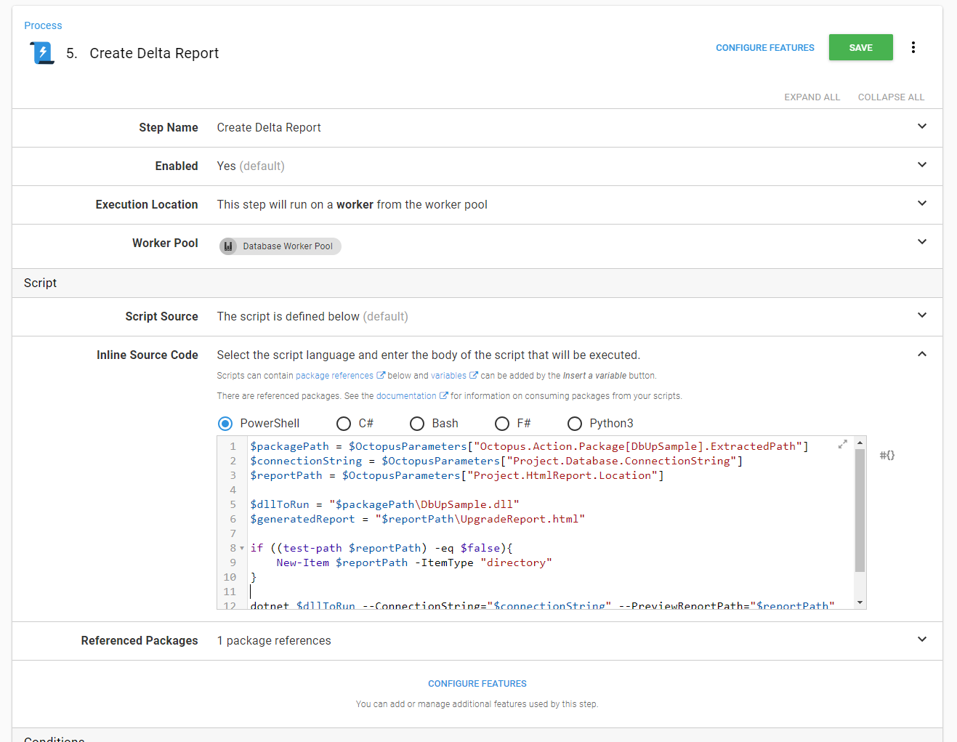Screen dimensions: 957x742
Task: Click the fullscreen expand icon in code editor
Action: (842, 444)
